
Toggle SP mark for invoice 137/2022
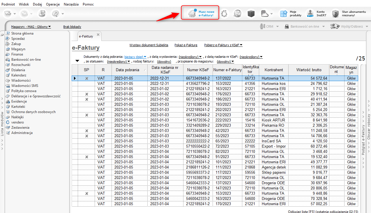tap(86, 78)
